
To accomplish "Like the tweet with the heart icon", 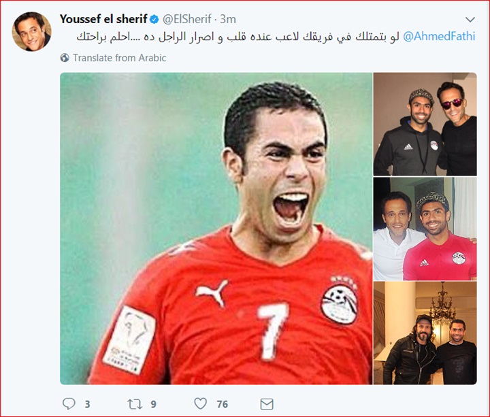I will [200, 403].
